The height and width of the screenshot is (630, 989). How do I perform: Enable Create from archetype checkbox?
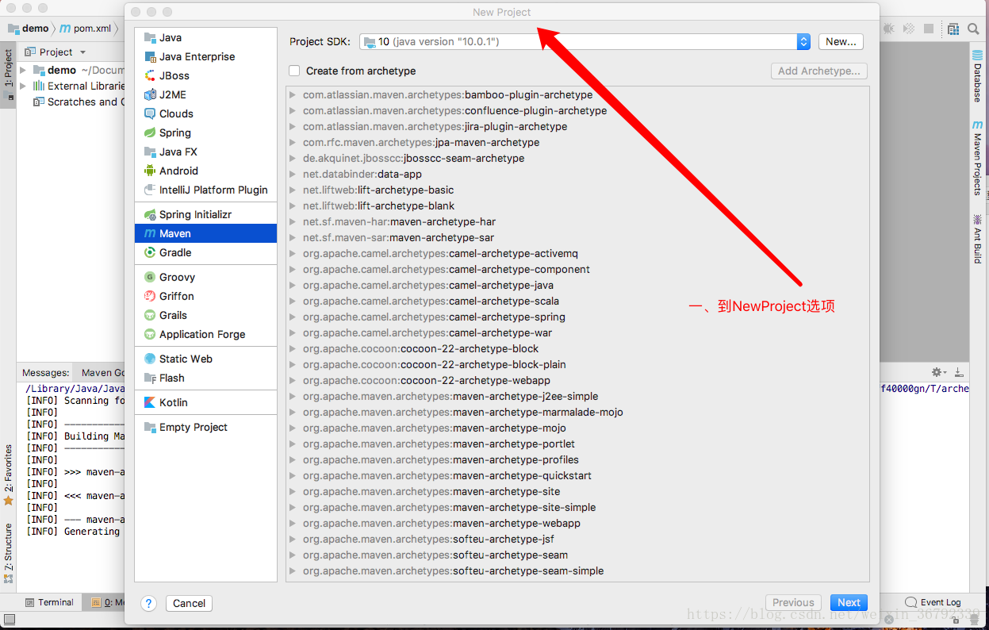click(x=295, y=71)
